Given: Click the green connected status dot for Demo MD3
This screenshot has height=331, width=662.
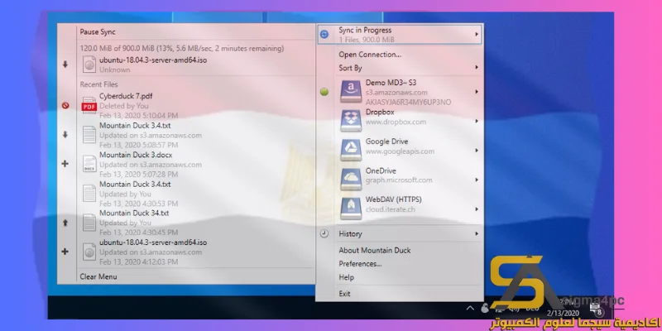Looking at the screenshot, I should coord(324,92).
